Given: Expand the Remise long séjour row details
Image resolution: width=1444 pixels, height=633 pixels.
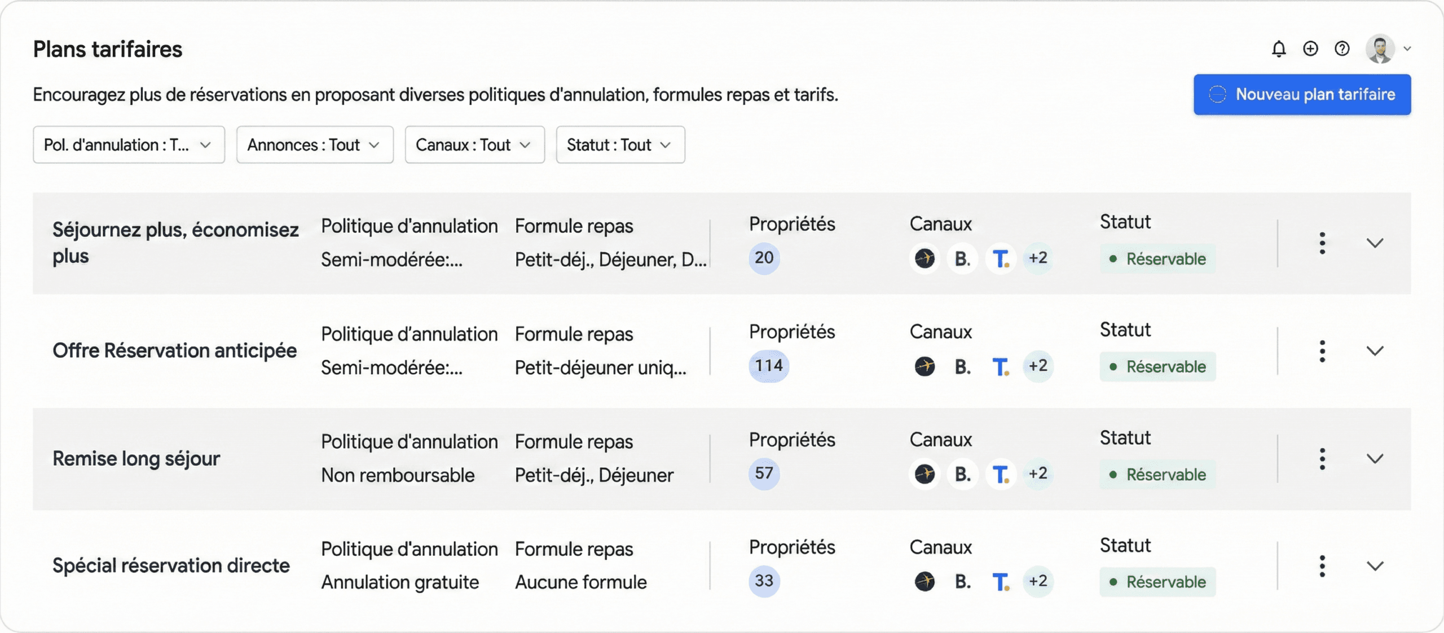Looking at the screenshot, I should pyautogui.click(x=1375, y=458).
